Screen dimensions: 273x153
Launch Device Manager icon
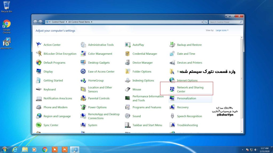pyautogui.click(x=128, y=63)
